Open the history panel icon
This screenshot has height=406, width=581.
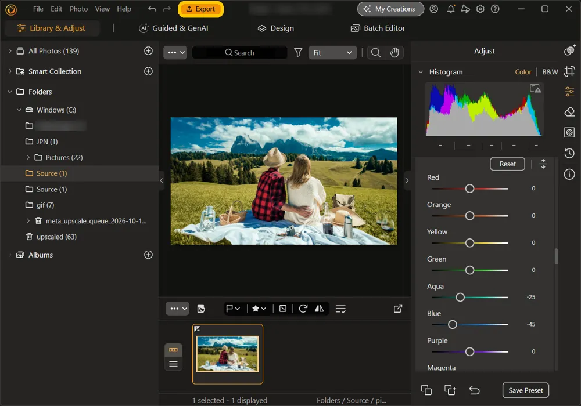click(x=569, y=153)
